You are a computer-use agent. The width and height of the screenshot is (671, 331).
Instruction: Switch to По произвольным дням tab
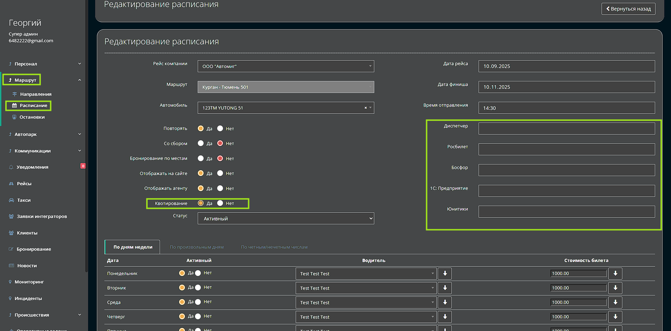197,247
